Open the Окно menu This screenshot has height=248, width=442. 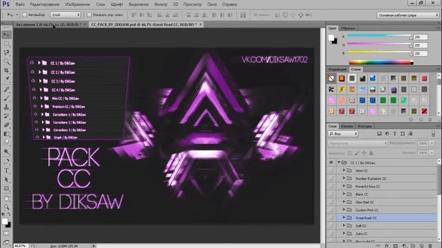212,4
